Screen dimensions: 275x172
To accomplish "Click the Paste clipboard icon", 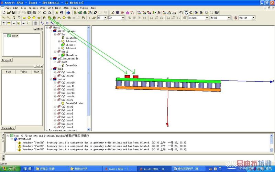I will [x=29, y=13].
